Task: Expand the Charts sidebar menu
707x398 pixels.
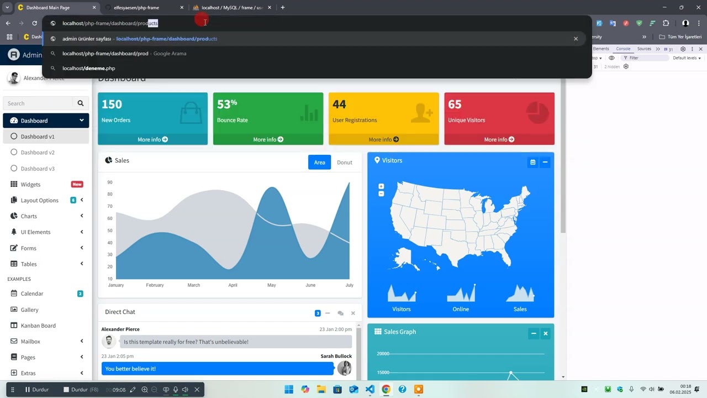Action: 46,216
